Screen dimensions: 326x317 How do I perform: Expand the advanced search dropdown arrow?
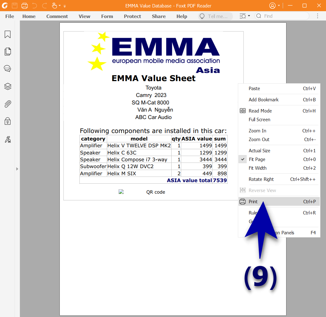pyautogui.click(x=249, y=16)
